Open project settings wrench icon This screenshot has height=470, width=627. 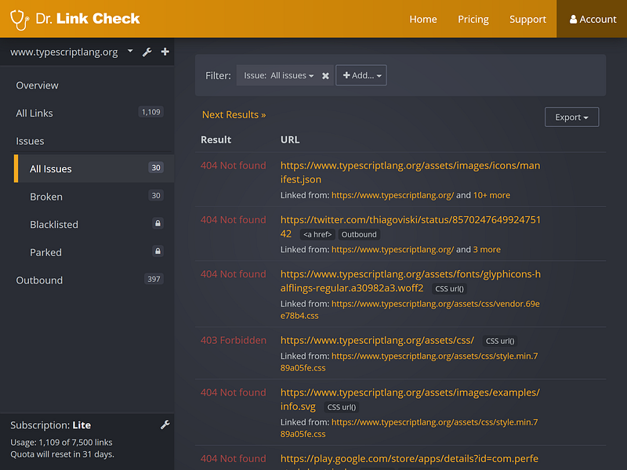(x=147, y=52)
